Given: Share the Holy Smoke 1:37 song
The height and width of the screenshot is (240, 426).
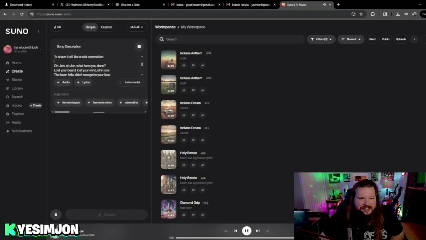Looking at the screenshot, I should 202,190.
